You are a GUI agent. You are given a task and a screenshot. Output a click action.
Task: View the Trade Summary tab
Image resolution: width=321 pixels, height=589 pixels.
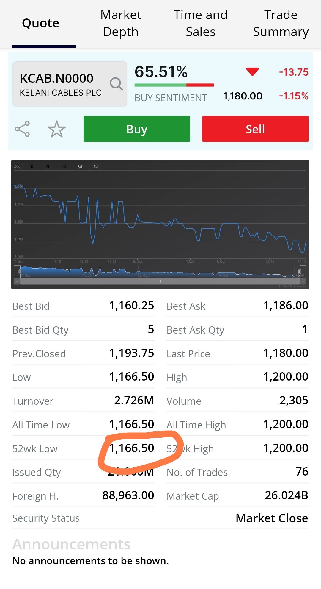coord(281,23)
